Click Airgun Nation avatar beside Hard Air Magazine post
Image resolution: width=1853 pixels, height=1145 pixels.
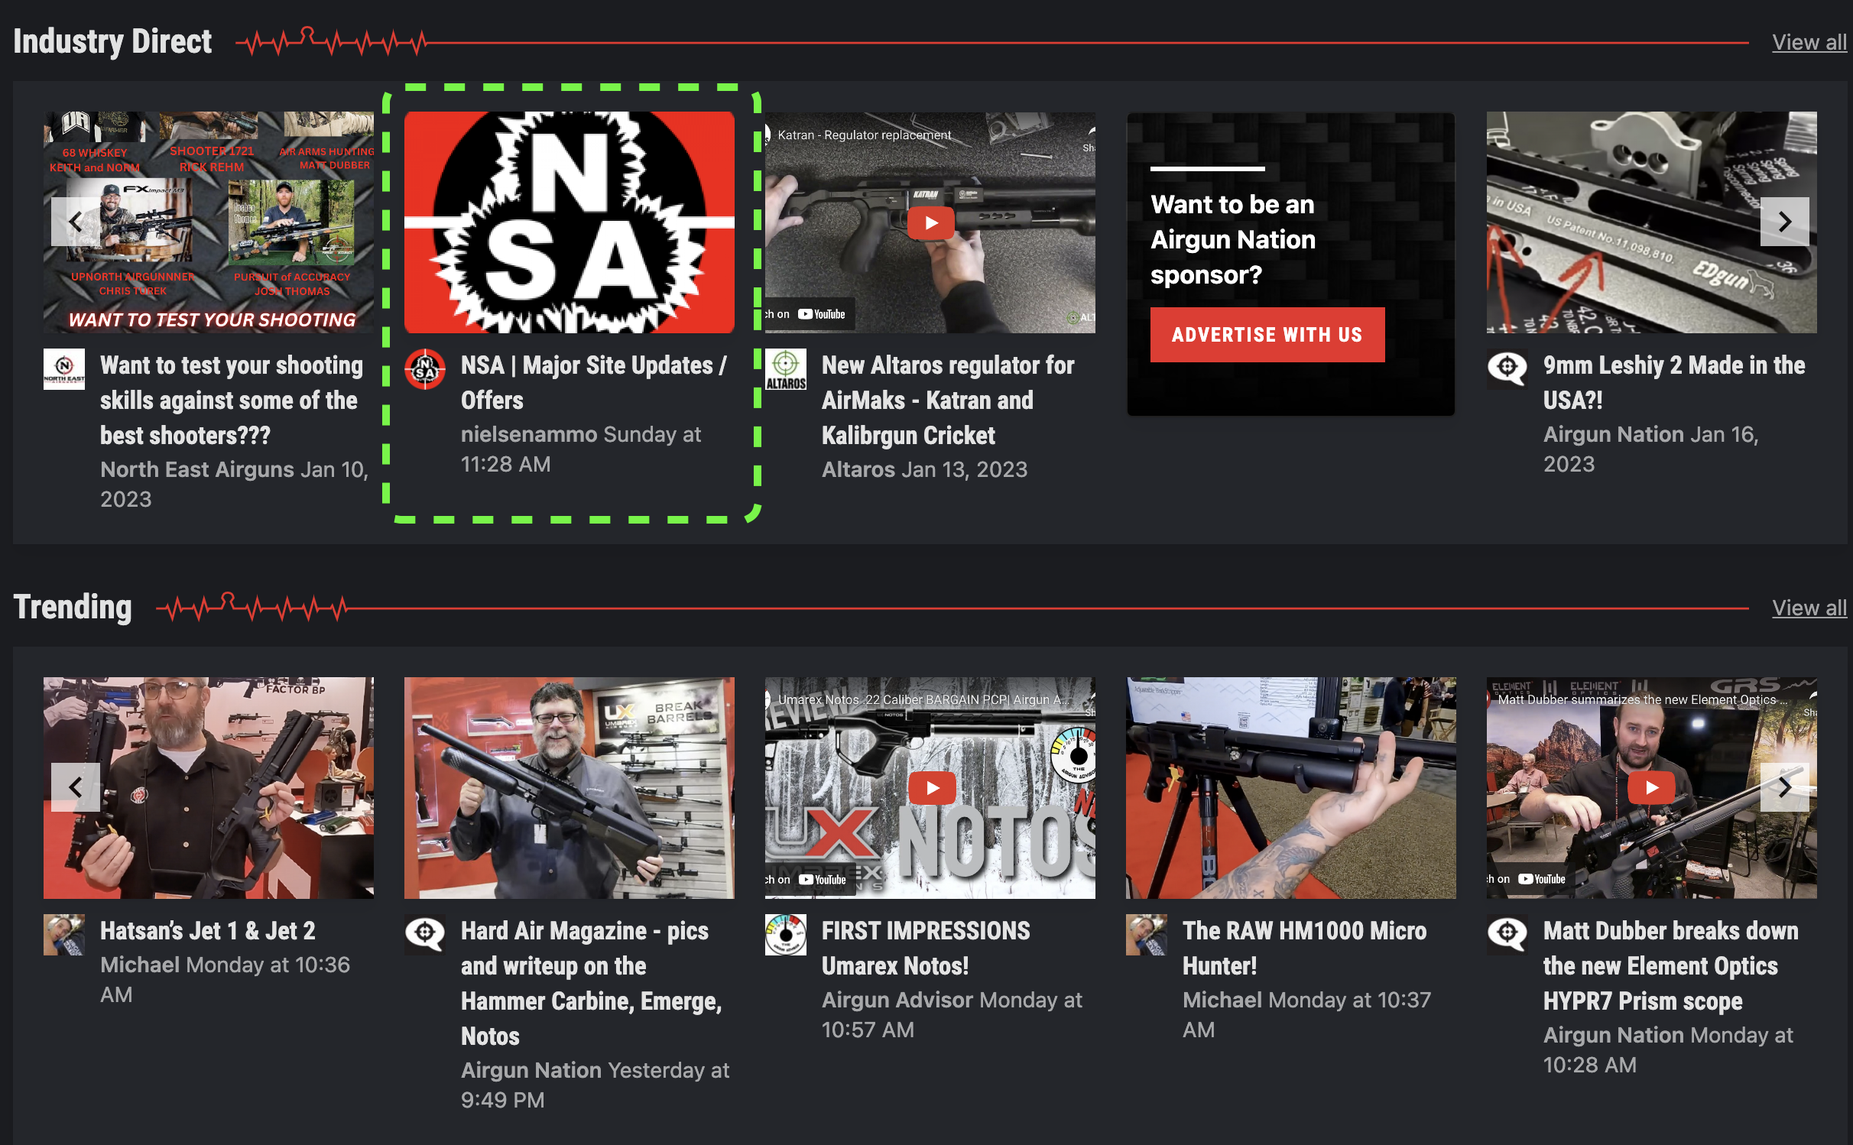tap(425, 935)
